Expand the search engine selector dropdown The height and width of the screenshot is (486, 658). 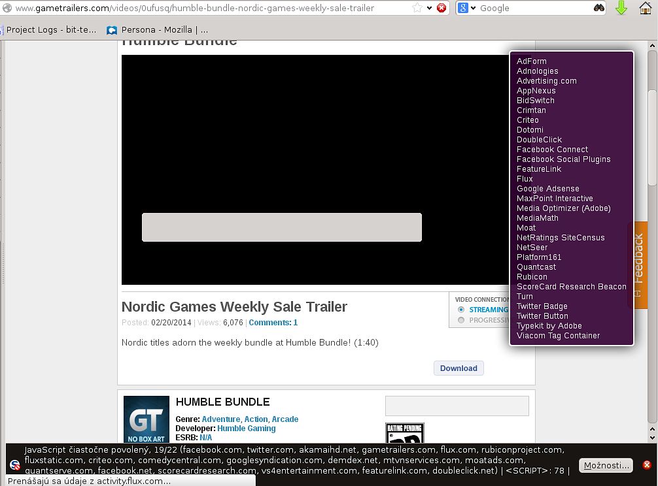(x=473, y=8)
